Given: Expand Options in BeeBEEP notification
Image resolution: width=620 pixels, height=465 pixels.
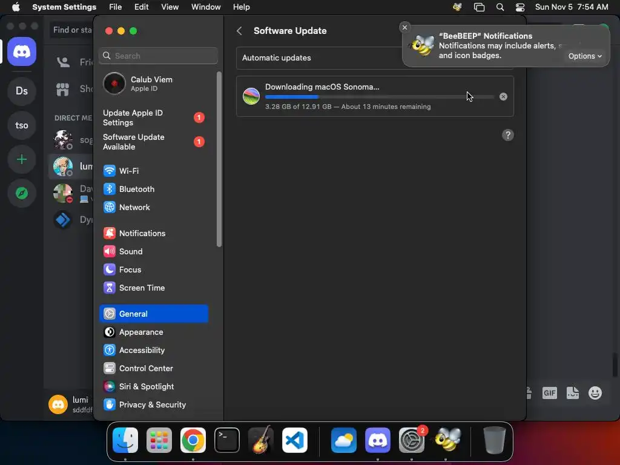Looking at the screenshot, I should click(585, 56).
